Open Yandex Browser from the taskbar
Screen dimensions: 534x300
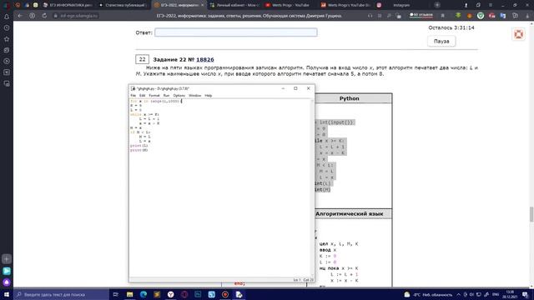point(170,294)
